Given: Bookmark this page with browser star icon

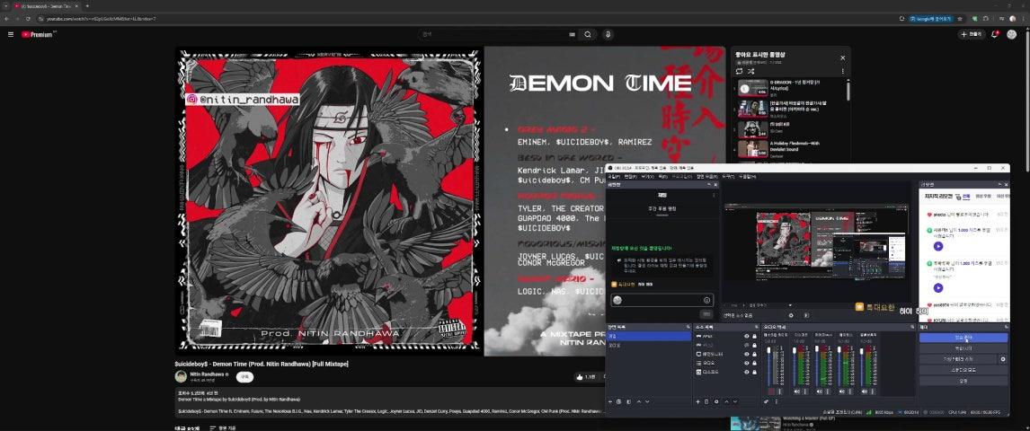Looking at the screenshot, I should (x=960, y=18).
